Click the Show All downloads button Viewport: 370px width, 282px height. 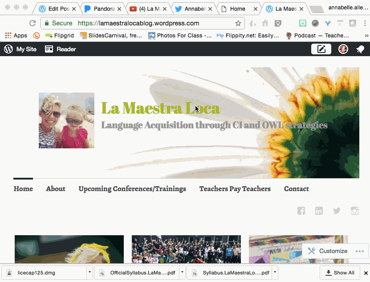tap(340, 272)
